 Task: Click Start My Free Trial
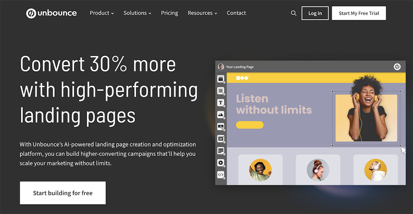359,13
